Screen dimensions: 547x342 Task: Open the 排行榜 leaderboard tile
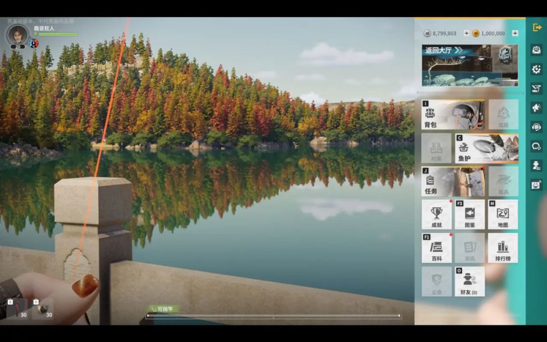pyautogui.click(x=503, y=248)
